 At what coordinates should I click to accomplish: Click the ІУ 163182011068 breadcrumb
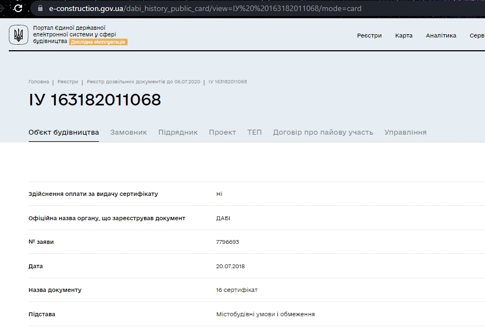tap(228, 82)
